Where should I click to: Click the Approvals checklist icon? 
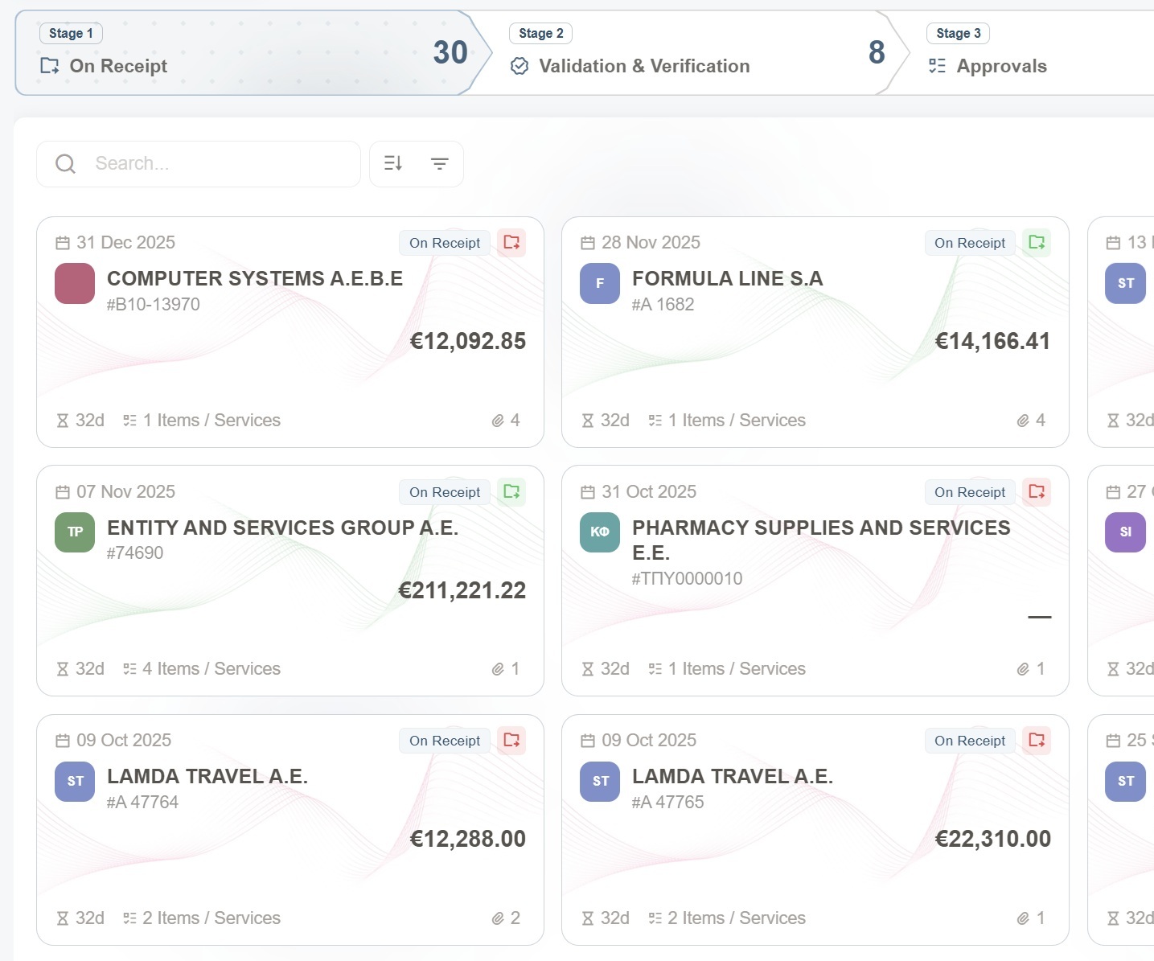click(937, 66)
